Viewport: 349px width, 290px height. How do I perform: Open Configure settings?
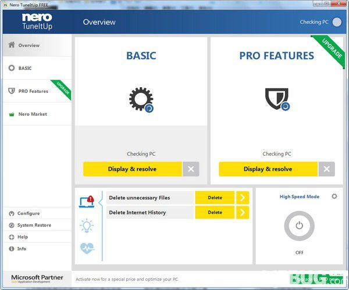pyautogui.click(x=37, y=213)
